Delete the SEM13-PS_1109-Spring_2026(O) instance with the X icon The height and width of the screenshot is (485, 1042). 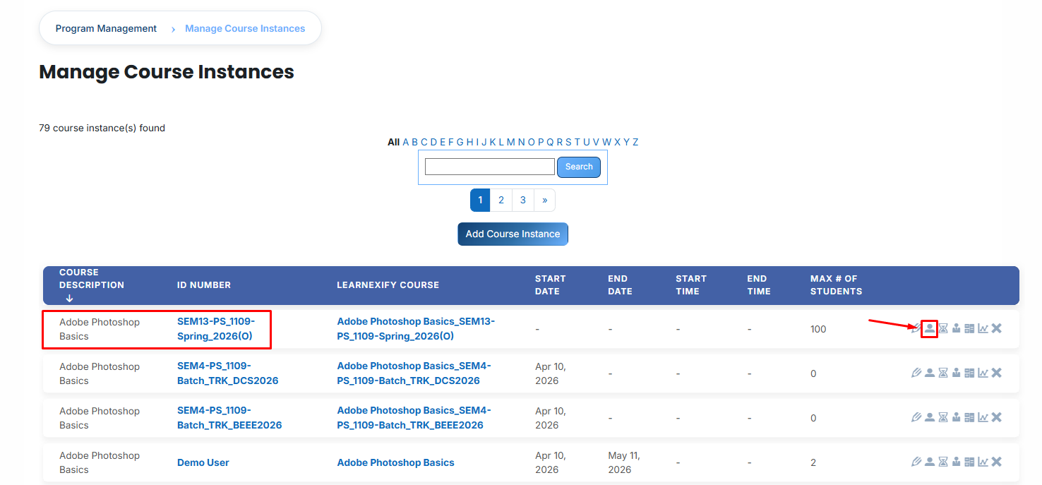pyautogui.click(x=996, y=328)
